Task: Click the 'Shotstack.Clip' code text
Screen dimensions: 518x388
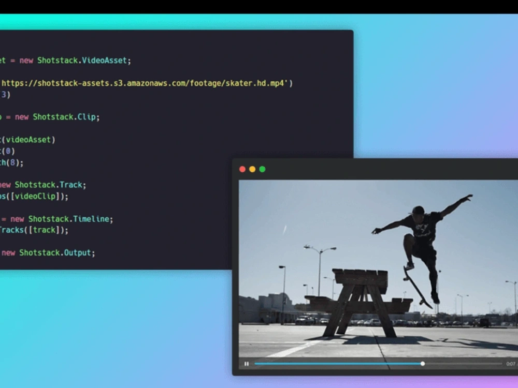Action: click(x=64, y=117)
